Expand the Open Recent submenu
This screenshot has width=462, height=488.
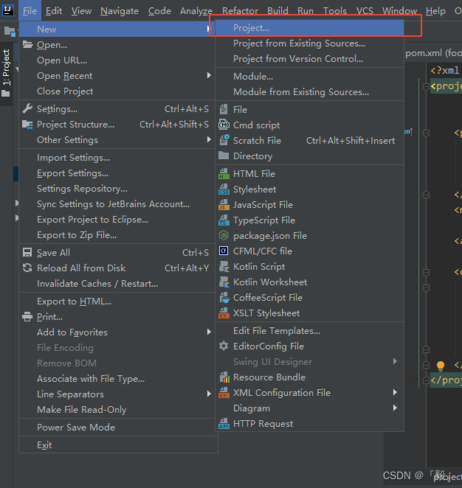(117, 76)
